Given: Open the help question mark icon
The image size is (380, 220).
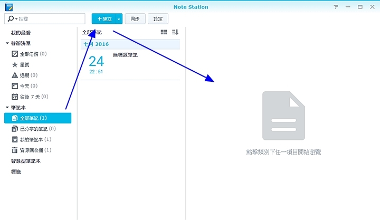Looking at the screenshot, I should click(x=336, y=7).
